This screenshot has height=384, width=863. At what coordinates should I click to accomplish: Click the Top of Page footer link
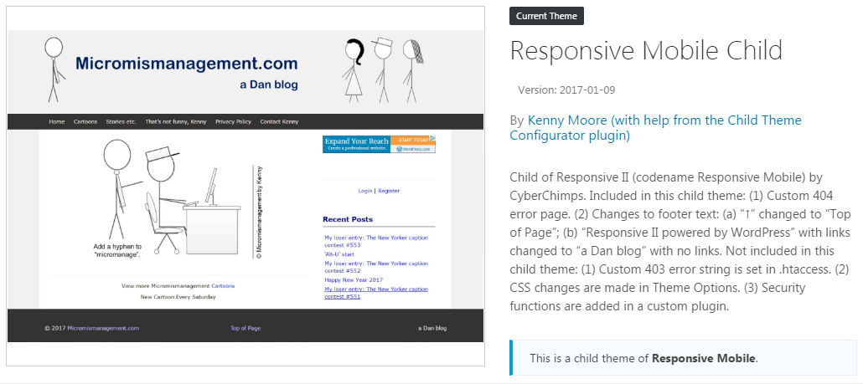tap(245, 328)
